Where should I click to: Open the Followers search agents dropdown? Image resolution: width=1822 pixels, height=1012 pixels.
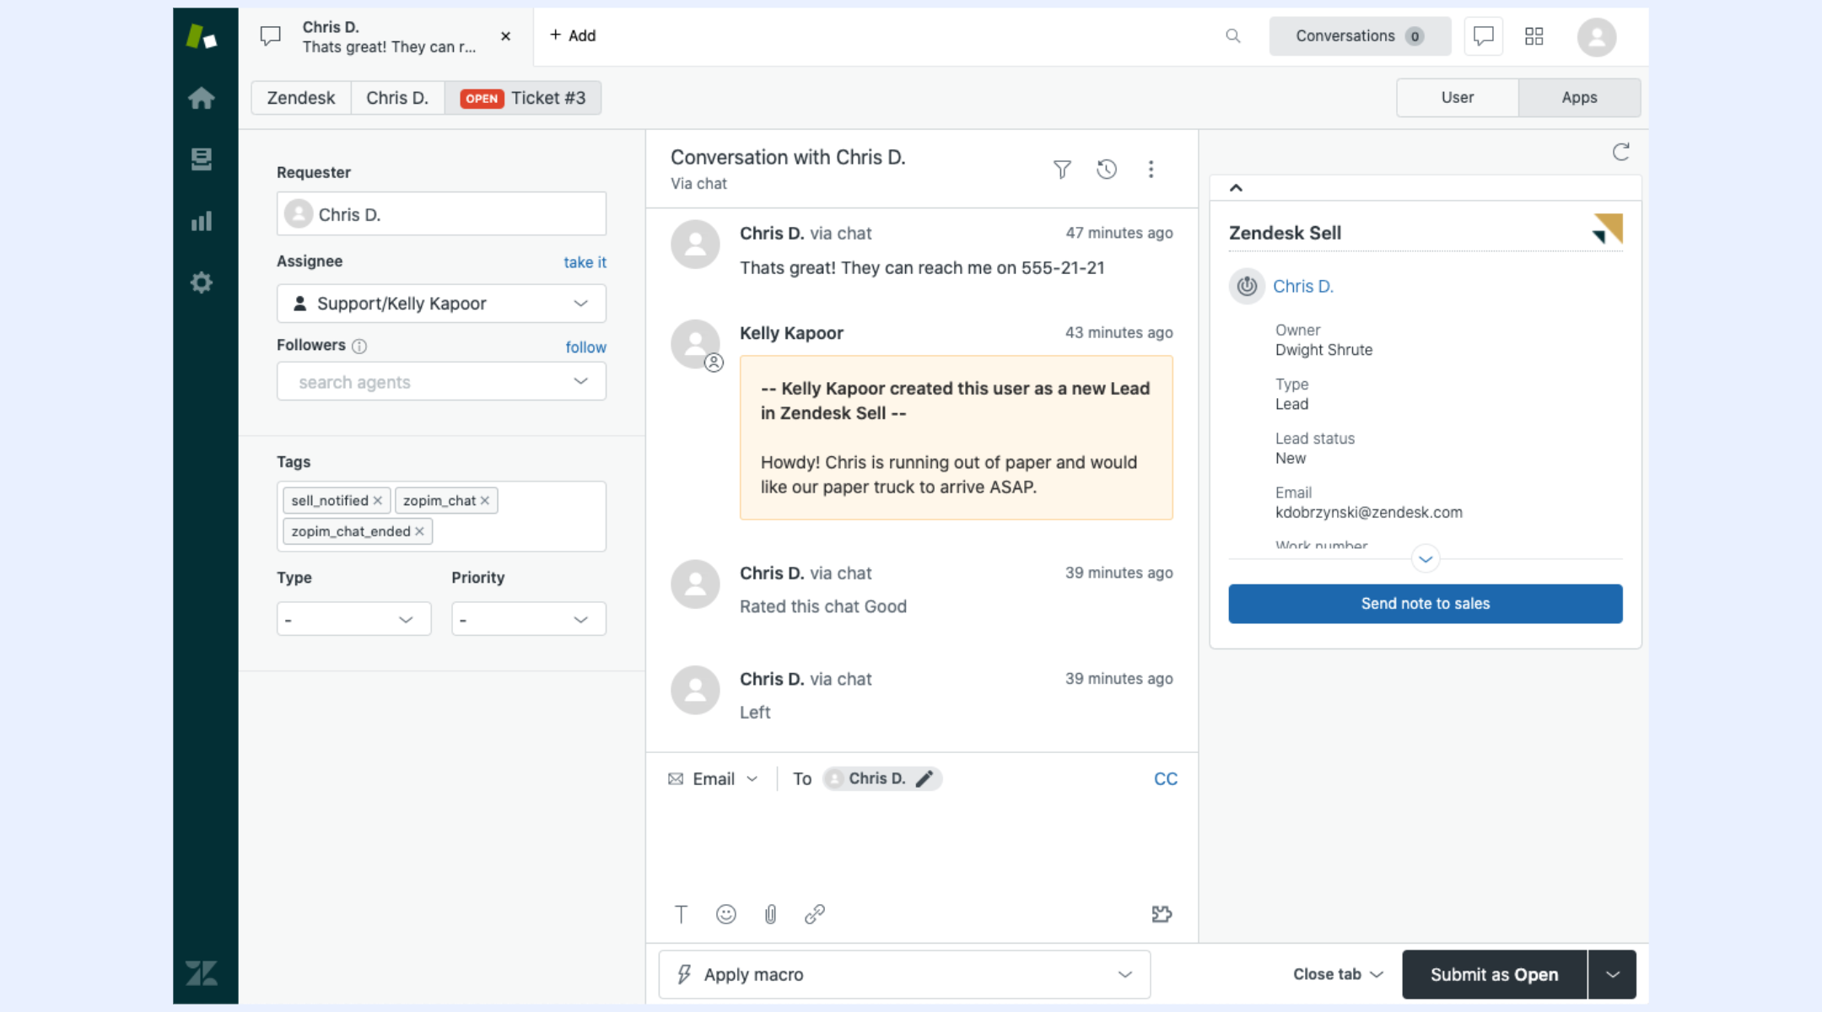click(441, 382)
